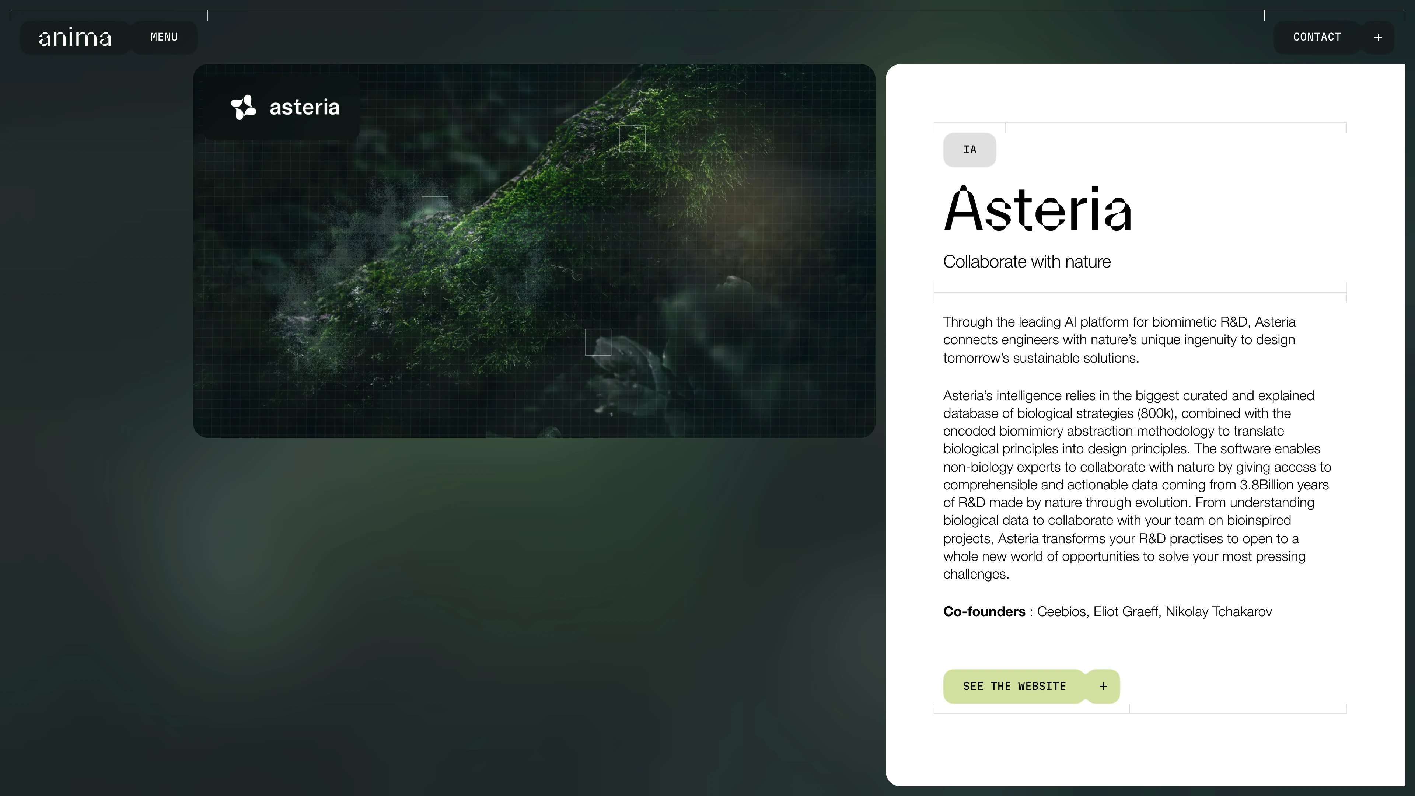Click the asteria wordmark in the image badge
Screen dimensions: 1415x796
pyautogui.click(x=304, y=107)
